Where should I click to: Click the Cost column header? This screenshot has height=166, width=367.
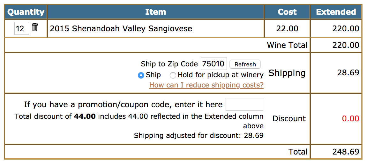[x=287, y=12]
